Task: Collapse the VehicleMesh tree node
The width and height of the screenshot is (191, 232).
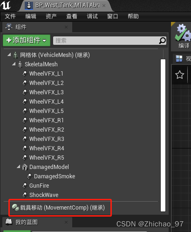Action: 9,55
